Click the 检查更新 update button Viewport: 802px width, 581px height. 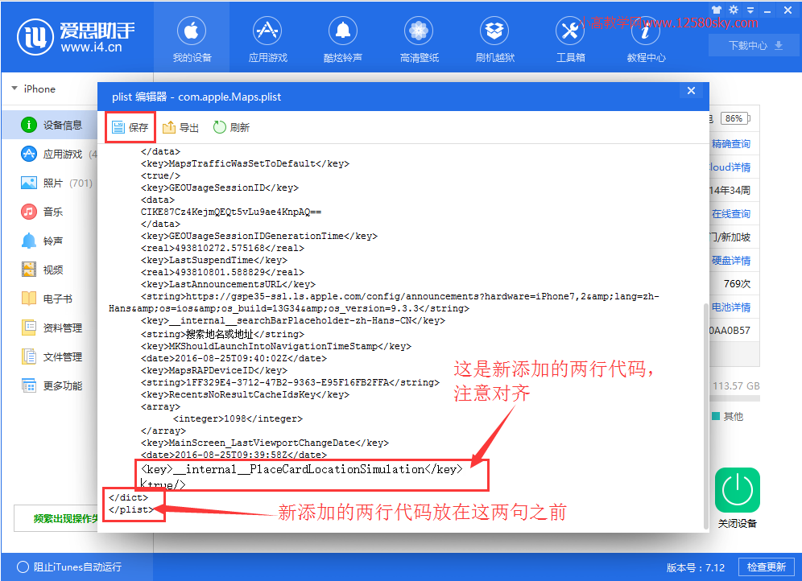pyautogui.click(x=766, y=567)
